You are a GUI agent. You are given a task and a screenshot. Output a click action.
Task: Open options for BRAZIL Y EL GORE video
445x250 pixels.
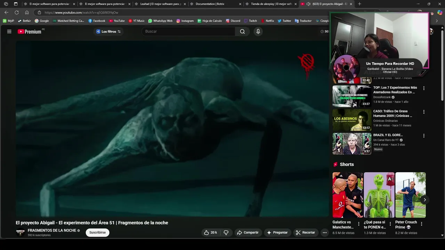(423, 135)
